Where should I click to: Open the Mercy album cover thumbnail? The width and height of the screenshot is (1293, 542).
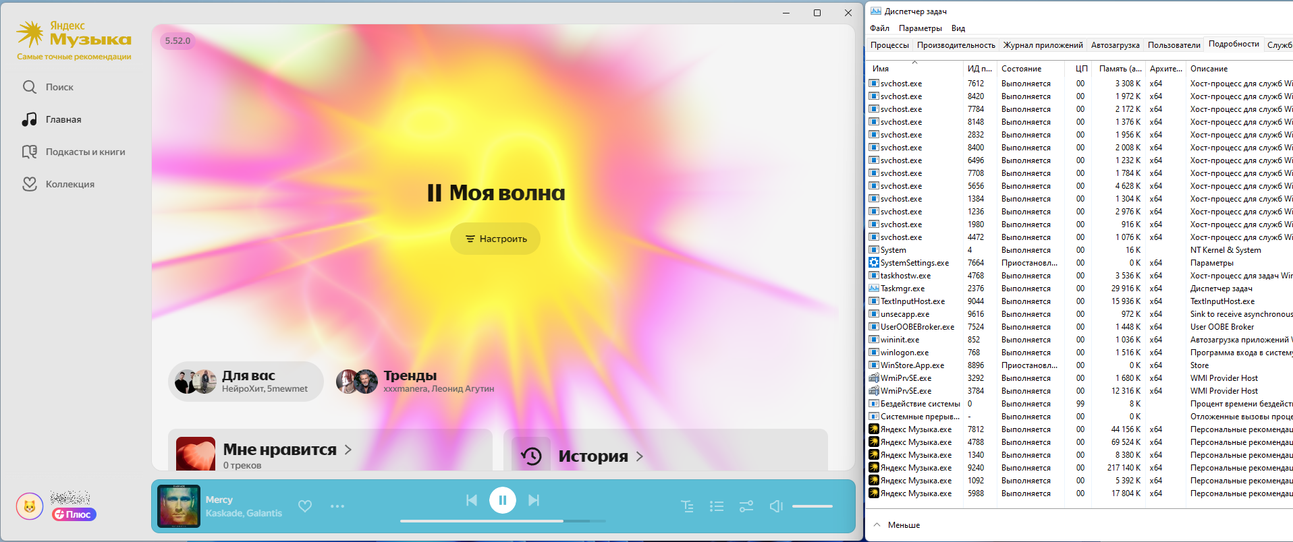coord(179,506)
